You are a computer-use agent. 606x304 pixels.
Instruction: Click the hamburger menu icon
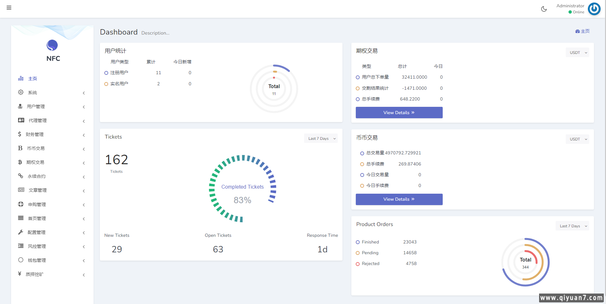[9, 8]
